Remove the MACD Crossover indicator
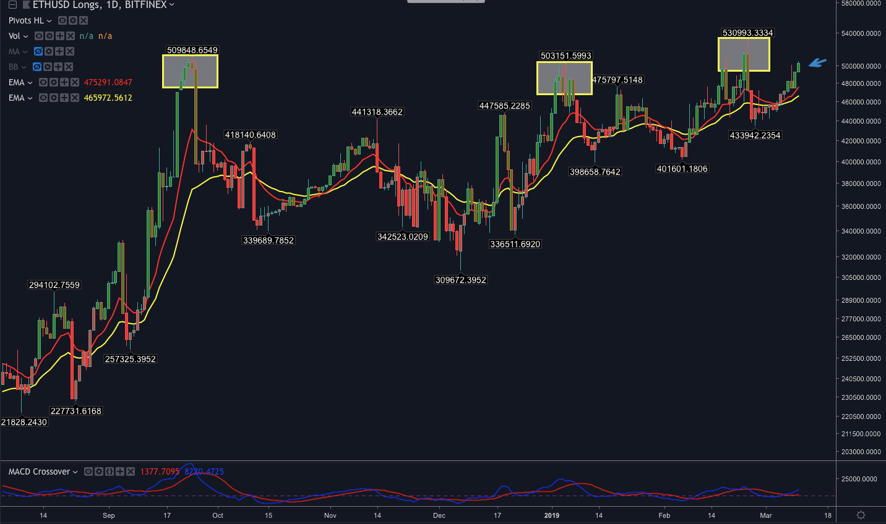The height and width of the screenshot is (524, 886). click(131, 471)
